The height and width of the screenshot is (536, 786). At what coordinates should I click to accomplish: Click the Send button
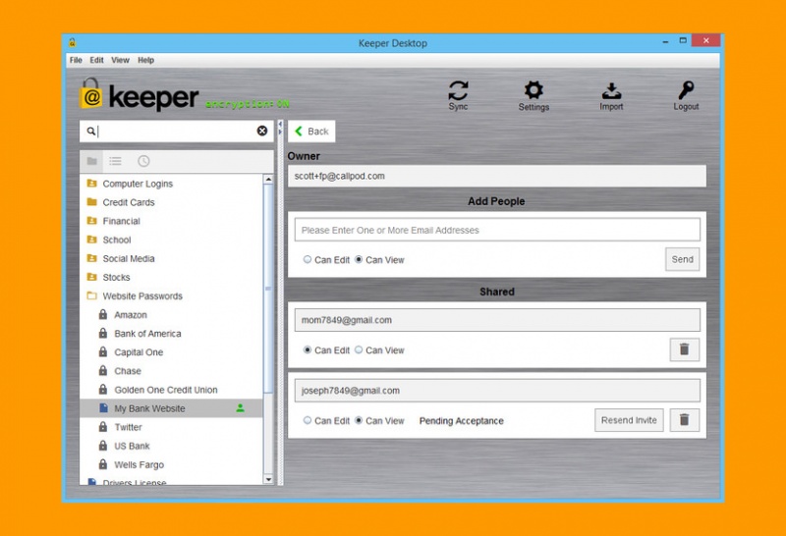682,259
